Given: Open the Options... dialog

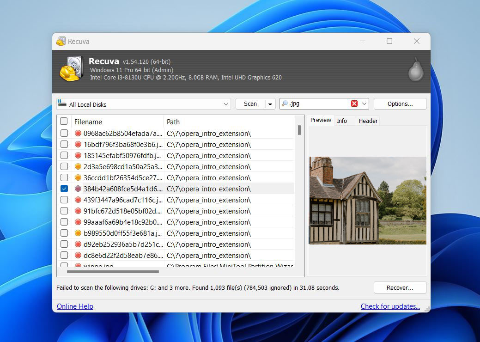Looking at the screenshot, I should pyautogui.click(x=400, y=104).
